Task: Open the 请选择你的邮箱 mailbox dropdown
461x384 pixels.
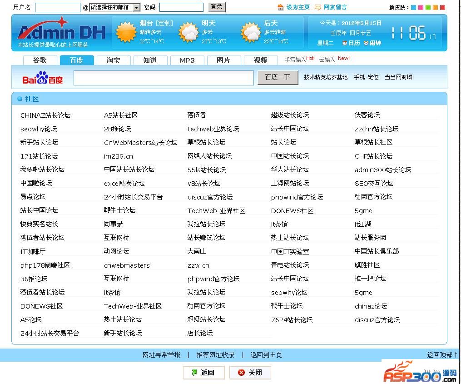Action: 114,7
